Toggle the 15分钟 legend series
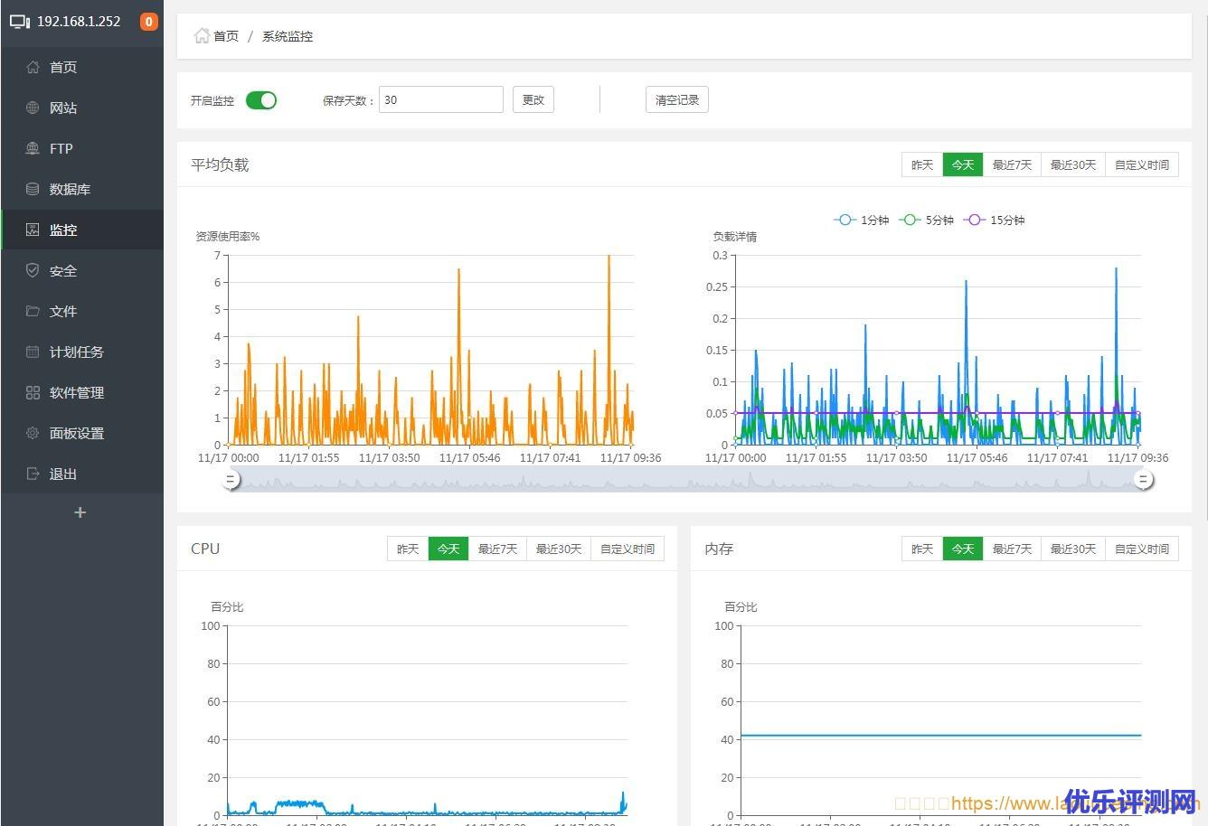Image resolution: width=1208 pixels, height=826 pixels. [995, 220]
